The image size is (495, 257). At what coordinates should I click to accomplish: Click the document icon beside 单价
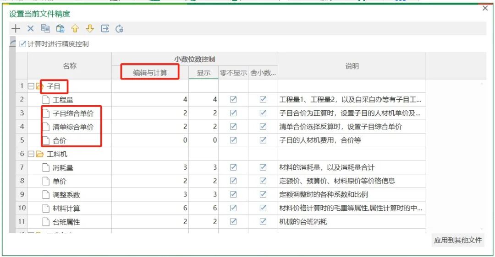click(46, 181)
